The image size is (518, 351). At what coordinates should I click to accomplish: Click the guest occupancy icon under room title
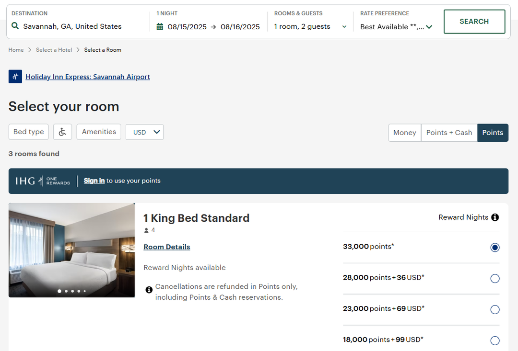[145, 230]
